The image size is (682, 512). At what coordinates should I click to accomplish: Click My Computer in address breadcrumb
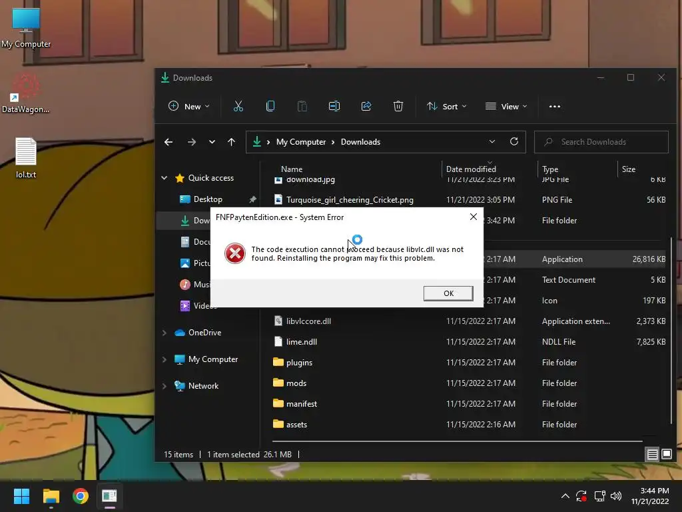(301, 142)
